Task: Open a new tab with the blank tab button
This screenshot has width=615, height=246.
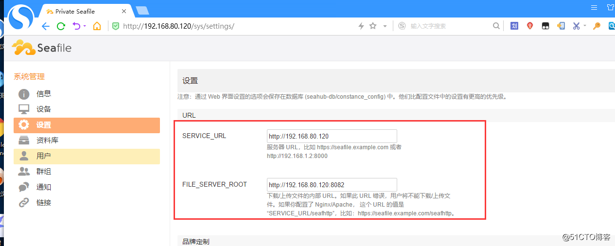Action: (142, 11)
